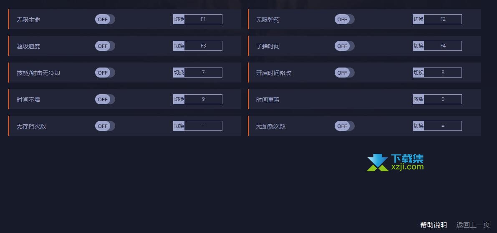Click the F3 hotkey field
The image size is (497, 233).
click(203, 45)
